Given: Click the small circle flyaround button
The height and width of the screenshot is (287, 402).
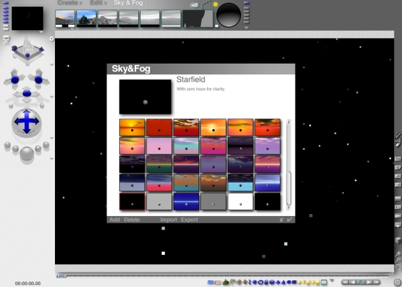Looking at the screenshot, I should [x=52, y=39].
